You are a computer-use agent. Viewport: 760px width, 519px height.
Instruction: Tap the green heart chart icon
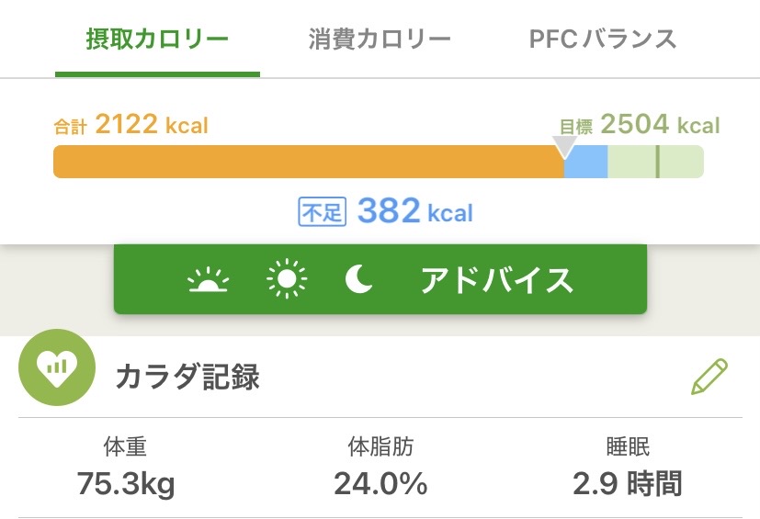57,367
